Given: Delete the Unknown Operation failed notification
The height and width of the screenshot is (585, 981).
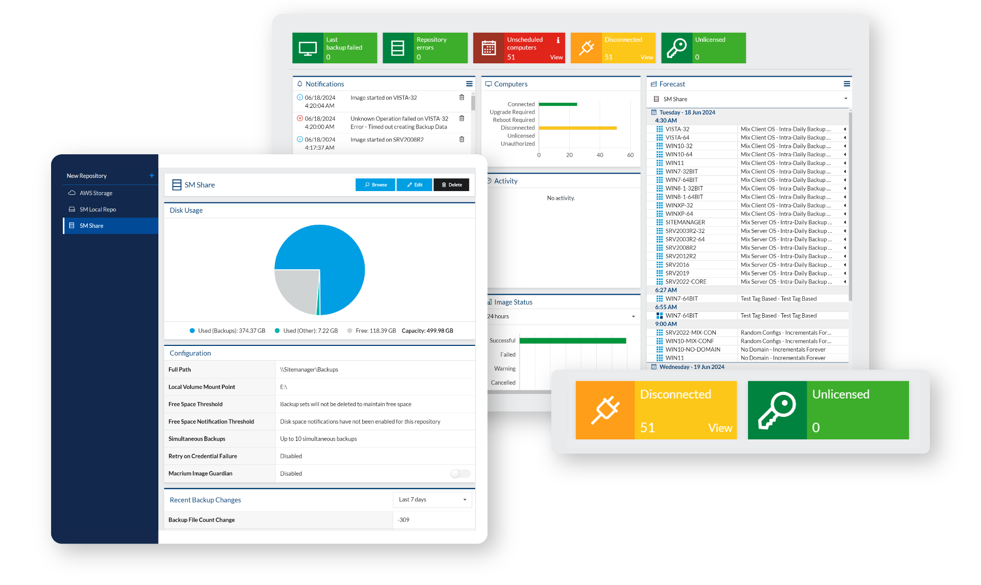Looking at the screenshot, I should [462, 118].
